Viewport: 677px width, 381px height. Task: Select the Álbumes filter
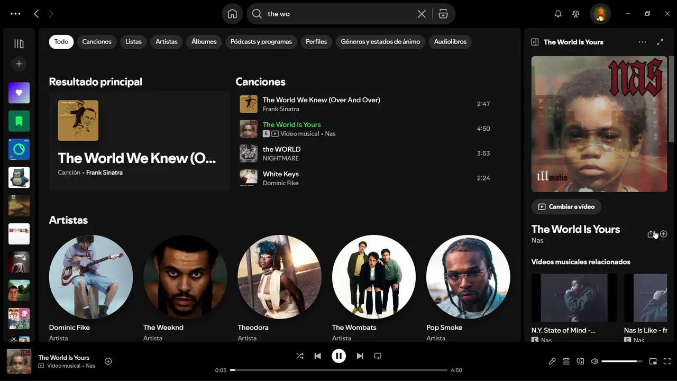204,42
